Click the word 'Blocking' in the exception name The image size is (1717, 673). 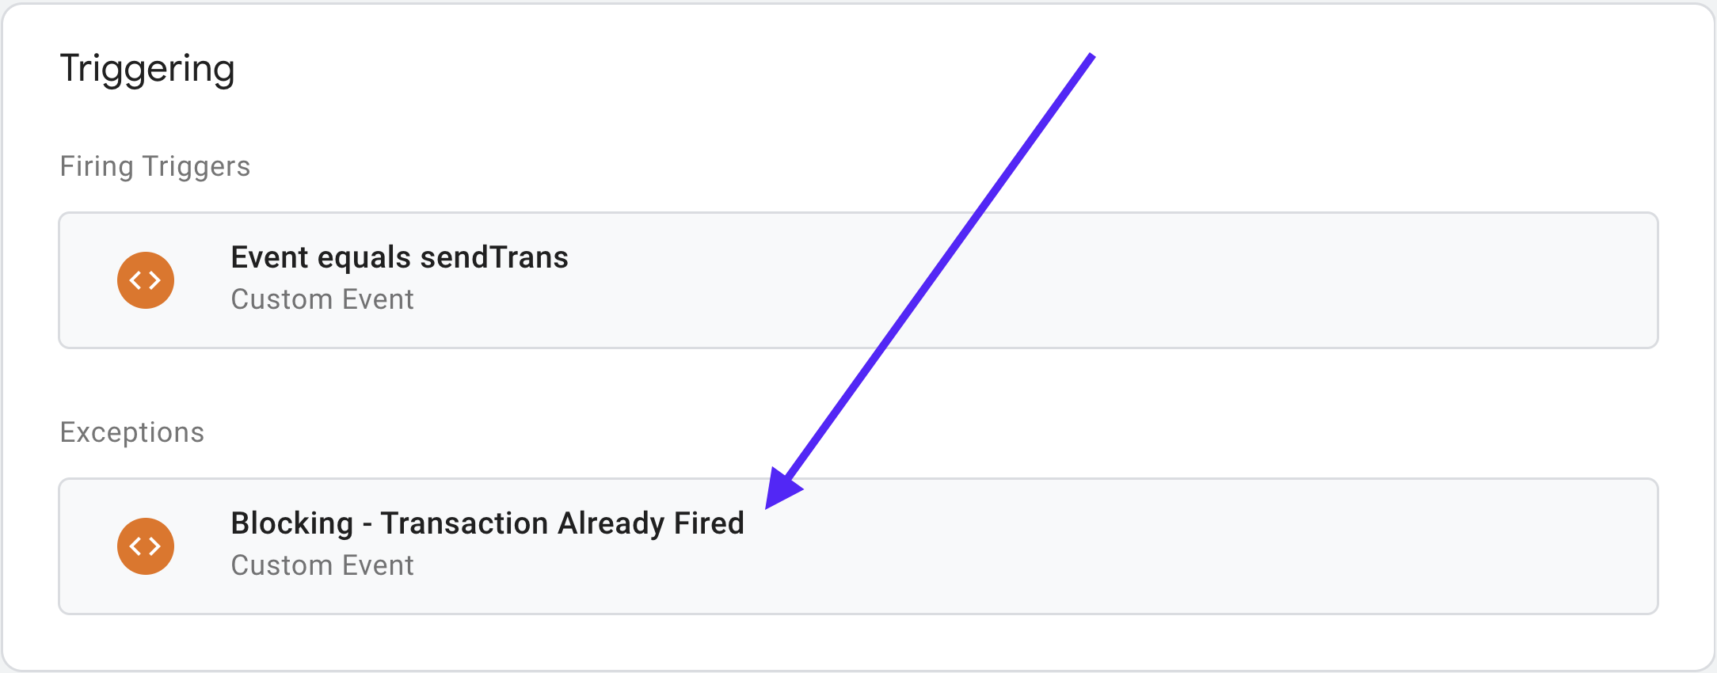point(292,524)
